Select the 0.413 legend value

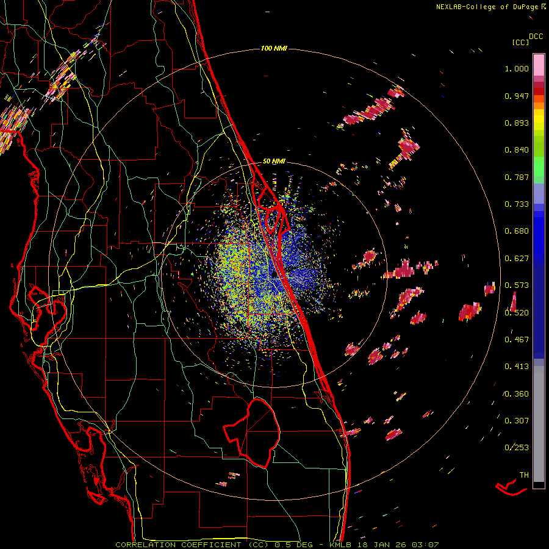(517, 367)
